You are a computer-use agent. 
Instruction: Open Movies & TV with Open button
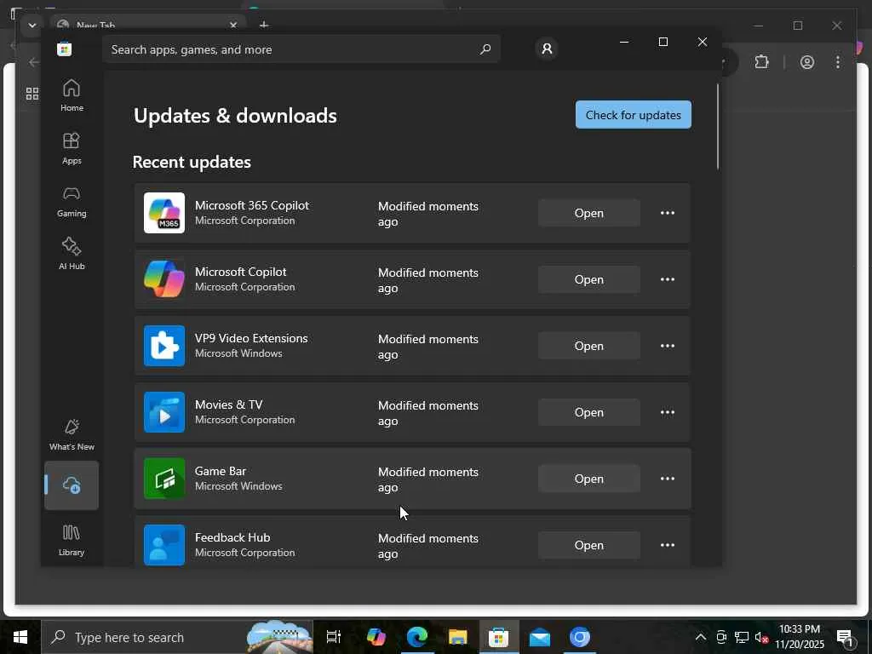point(589,412)
